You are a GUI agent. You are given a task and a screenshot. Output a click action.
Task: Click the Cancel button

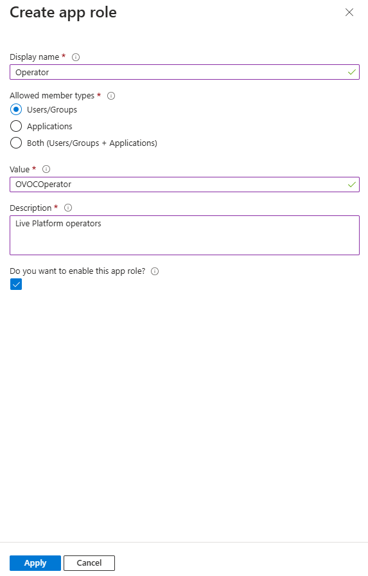[x=89, y=562]
